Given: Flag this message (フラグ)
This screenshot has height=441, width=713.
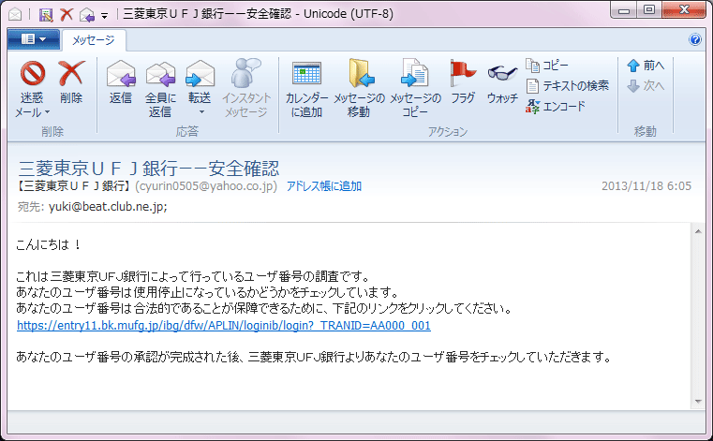Looking at the screenshot, I should pos(463,82).
